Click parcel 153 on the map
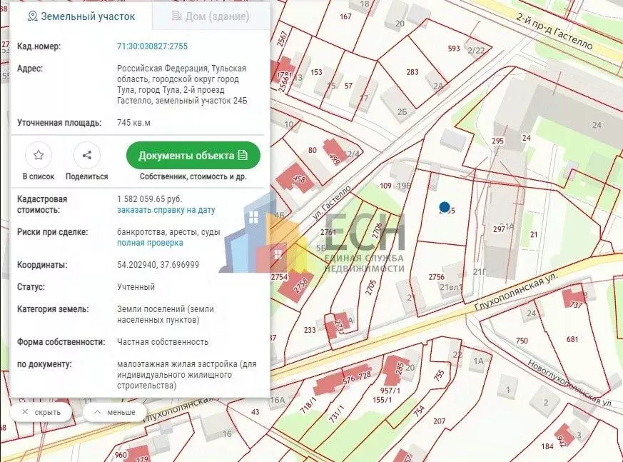This screenshot has height=462, width=623. 316,72
